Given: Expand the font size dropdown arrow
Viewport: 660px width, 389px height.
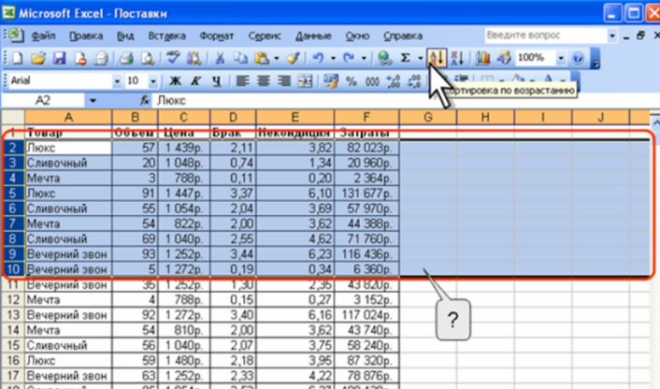Looking at the screenshot, I should (x=155, y=81).
